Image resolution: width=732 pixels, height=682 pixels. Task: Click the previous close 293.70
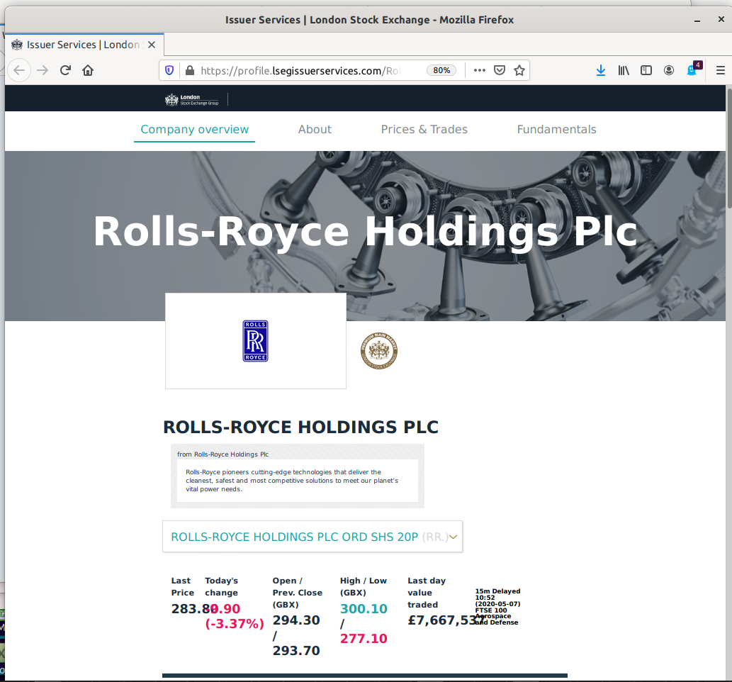tap(296, 651)
